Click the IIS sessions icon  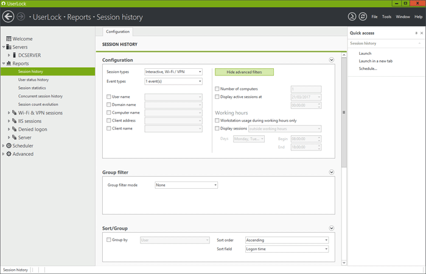[x=15, y=121]
